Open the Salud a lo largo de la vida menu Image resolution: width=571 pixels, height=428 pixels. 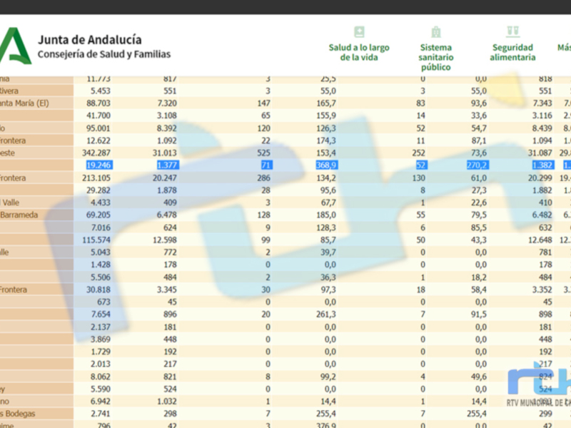click(x=359, y=52)
